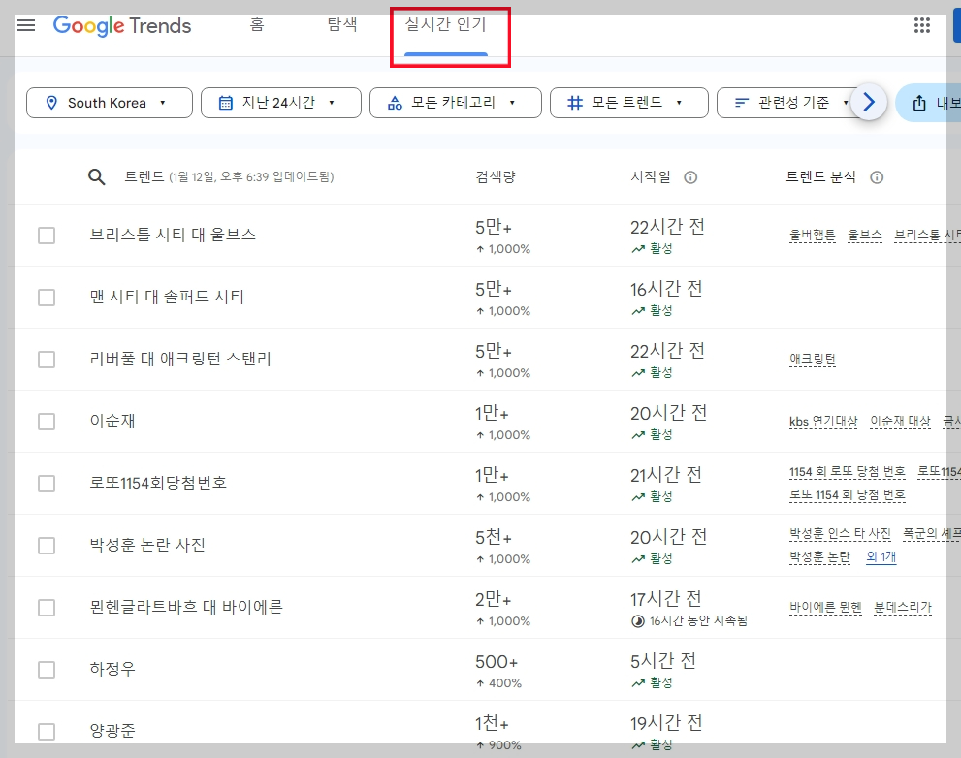Open the trend 로또1154회당첨번호
Screen dimensions: 961x758
point(158,484)
